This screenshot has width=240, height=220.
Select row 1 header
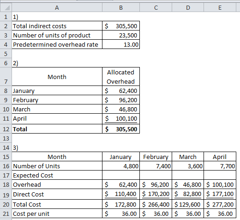pos(6,17)
